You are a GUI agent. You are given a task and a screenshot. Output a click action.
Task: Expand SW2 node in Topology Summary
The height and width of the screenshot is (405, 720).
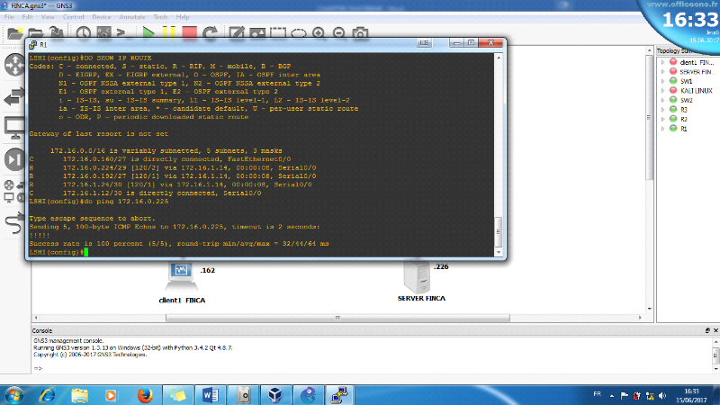pyautogui.click(x=662, y=100)
